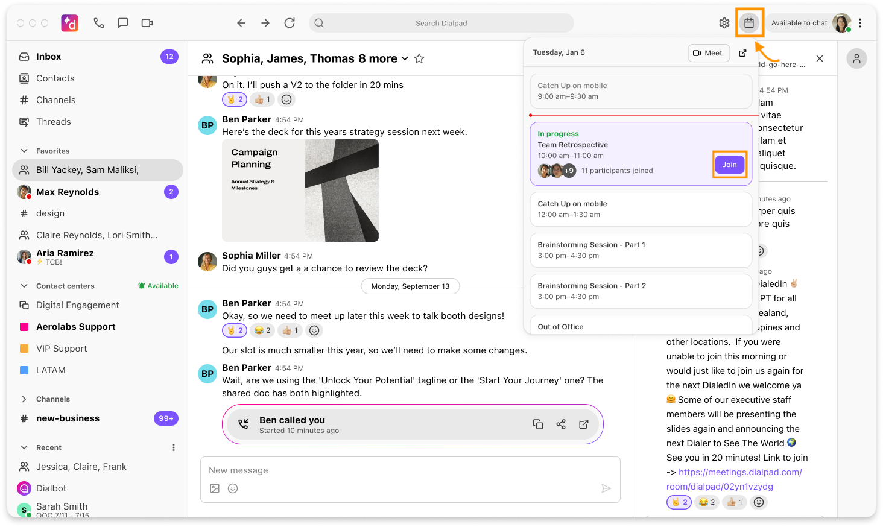
Task: Open calendar in external window icon
Action: [x=743, y=53]
